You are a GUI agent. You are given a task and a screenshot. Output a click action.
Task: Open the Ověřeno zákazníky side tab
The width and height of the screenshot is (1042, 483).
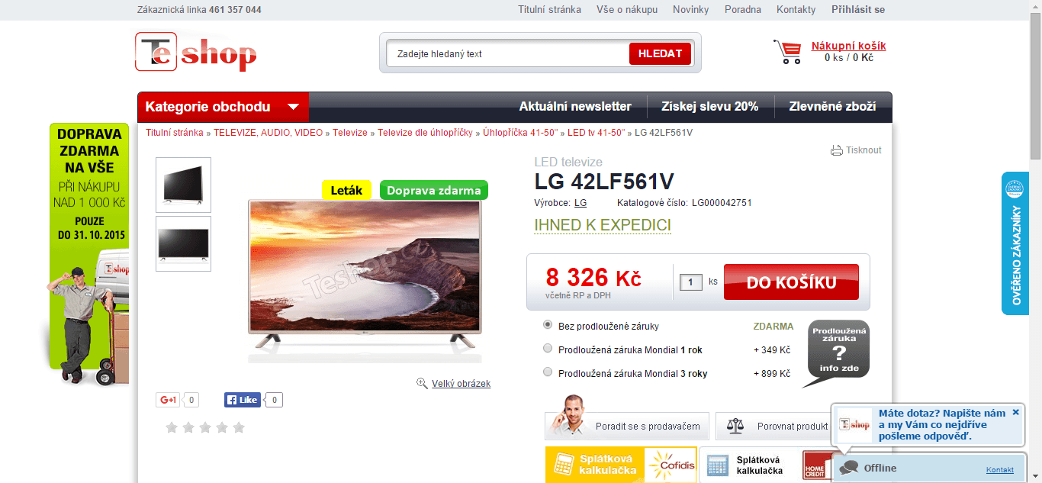click(x=1016, y=243)
